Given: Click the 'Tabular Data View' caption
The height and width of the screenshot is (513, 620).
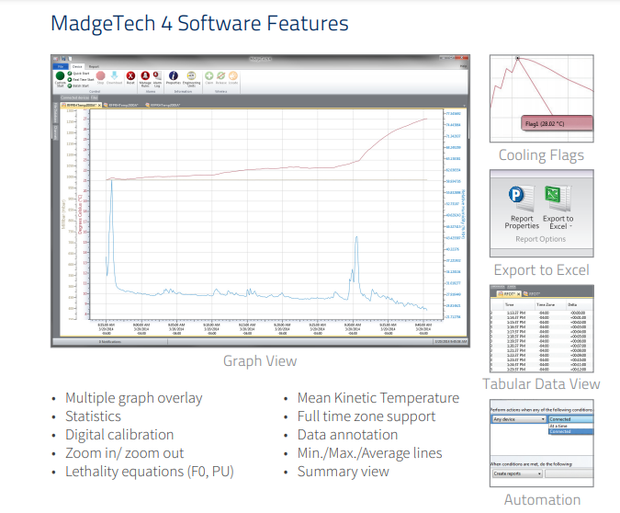Looking at the screenshot, I should [541, 384].
